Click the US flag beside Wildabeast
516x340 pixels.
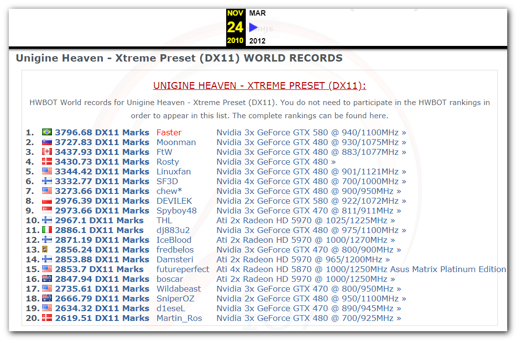click(x=47, y=288)
